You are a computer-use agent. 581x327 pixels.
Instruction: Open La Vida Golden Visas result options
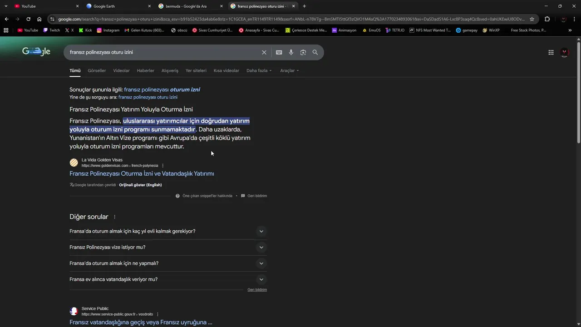(162, 166)
